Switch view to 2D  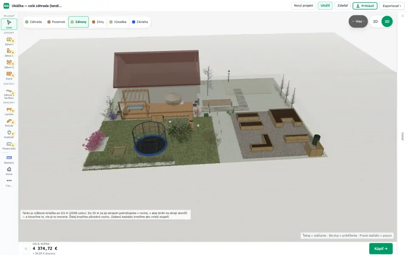[x=375, y=22]
